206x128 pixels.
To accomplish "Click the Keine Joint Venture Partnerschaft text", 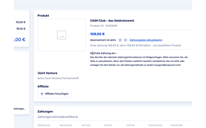I will (x=58, y=78).
